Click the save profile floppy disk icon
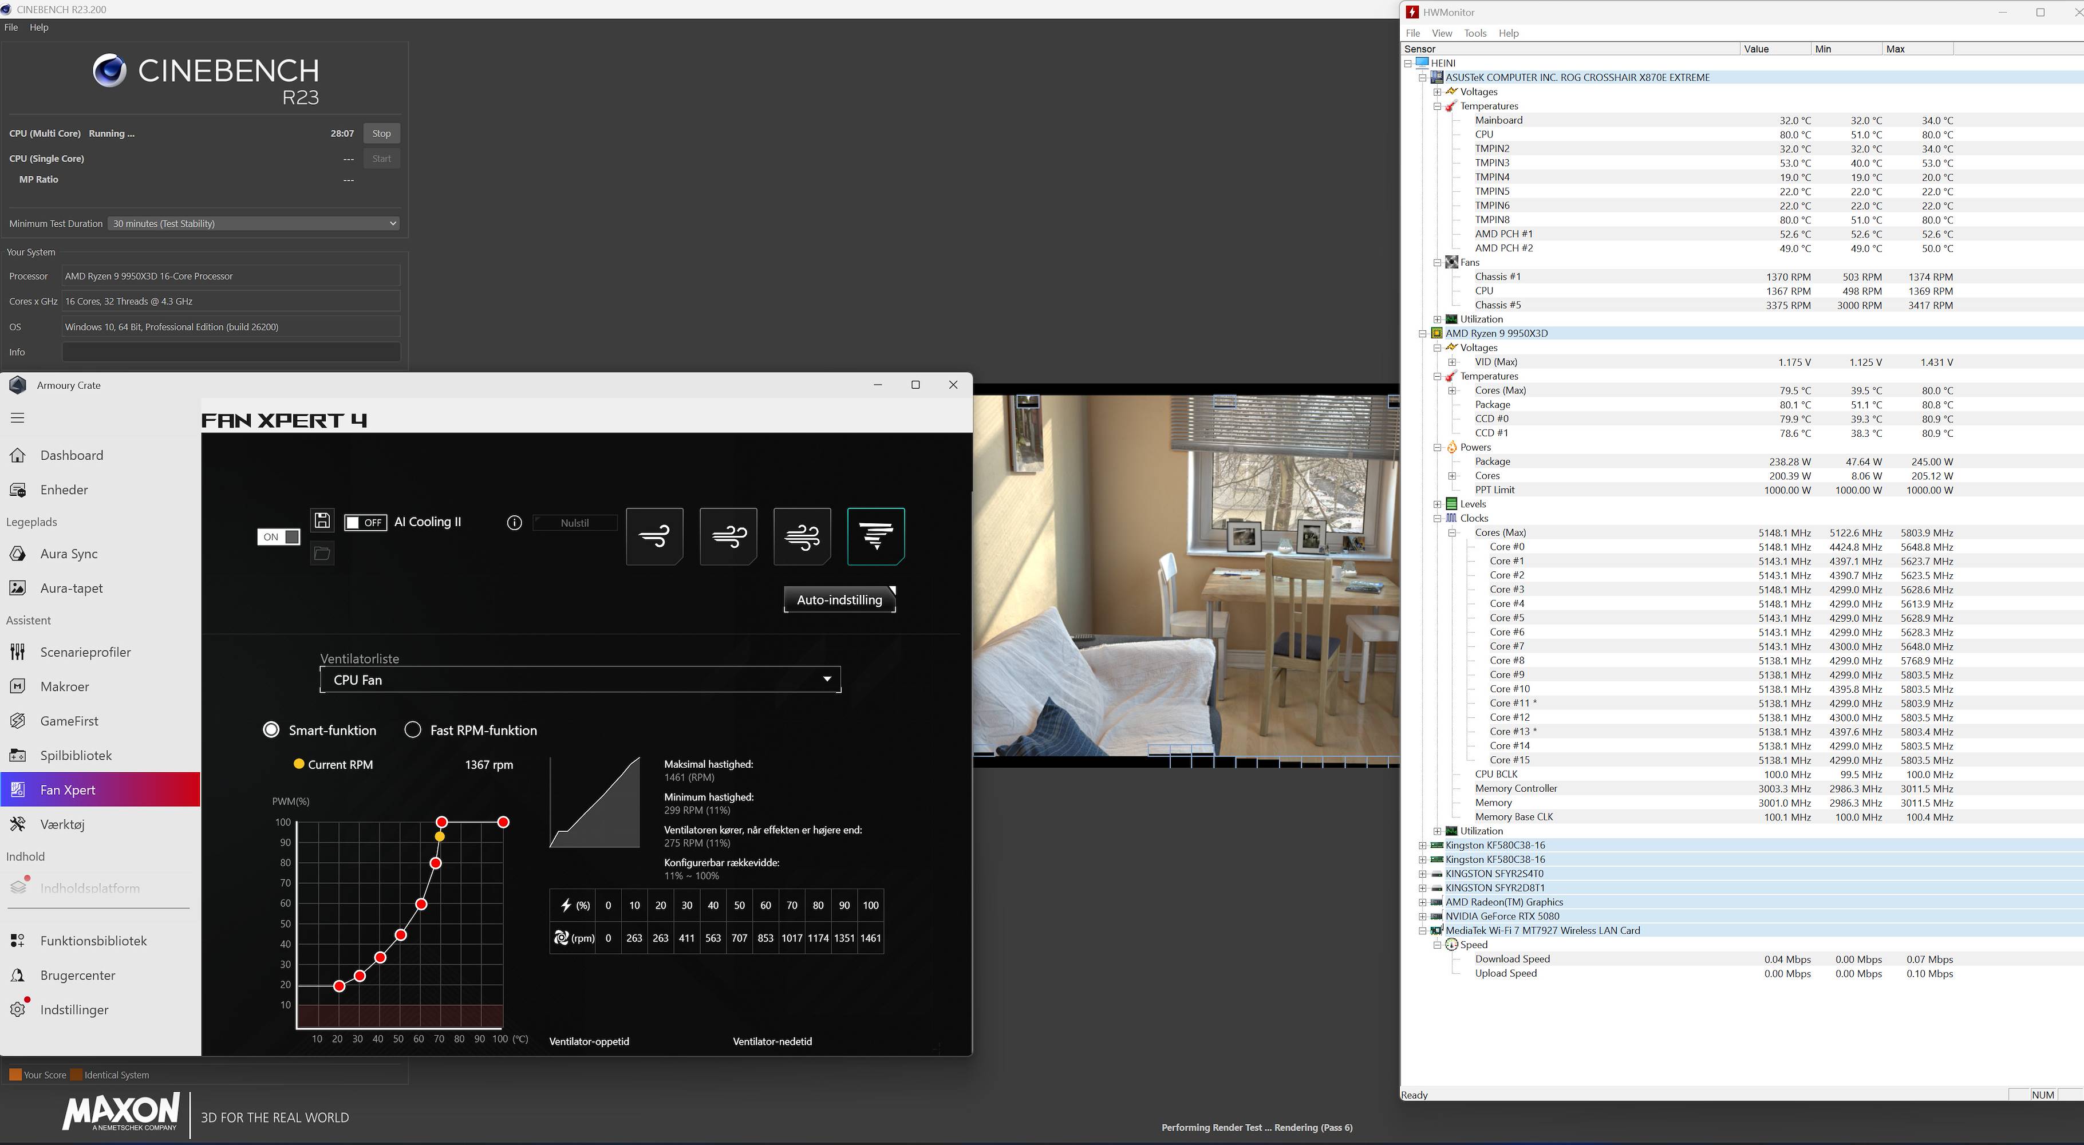The width and height of the screenshot is (2084, 1145). pos(322,520)
